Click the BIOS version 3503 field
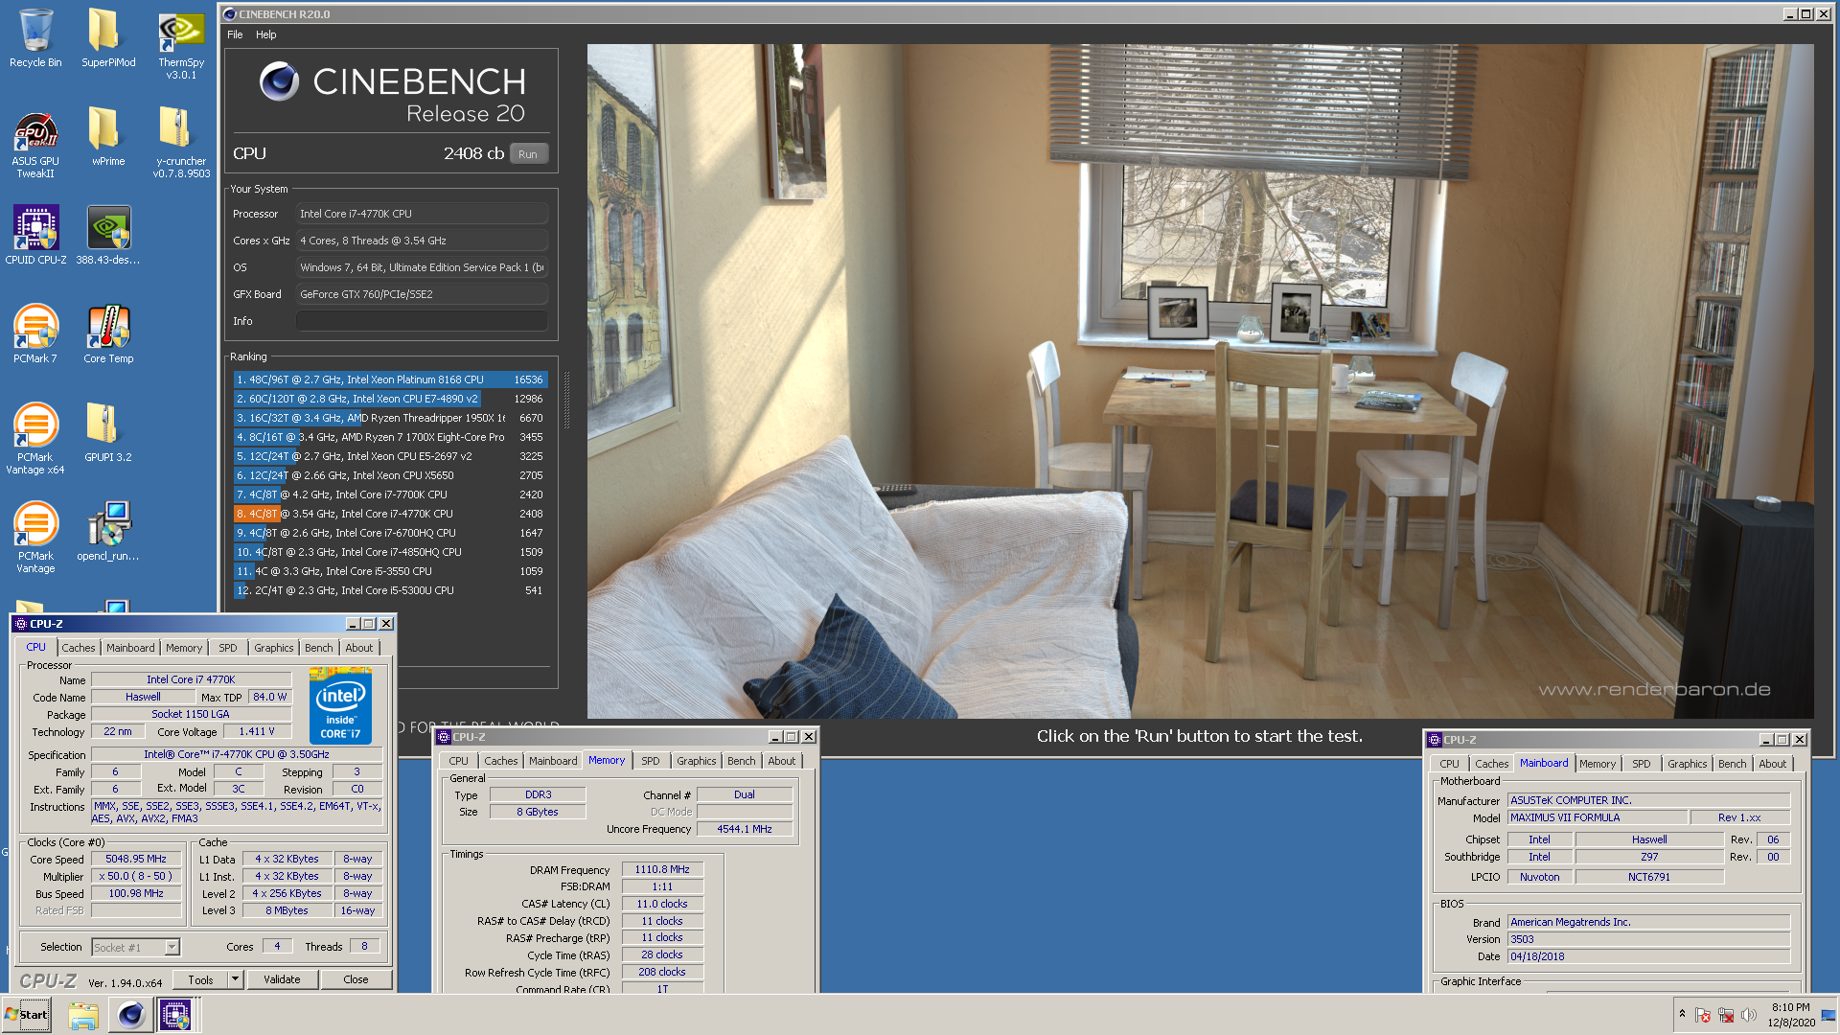 [x=1648, y=939]
